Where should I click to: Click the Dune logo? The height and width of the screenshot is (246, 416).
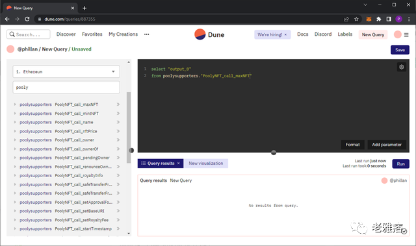(x=209, y=34)
